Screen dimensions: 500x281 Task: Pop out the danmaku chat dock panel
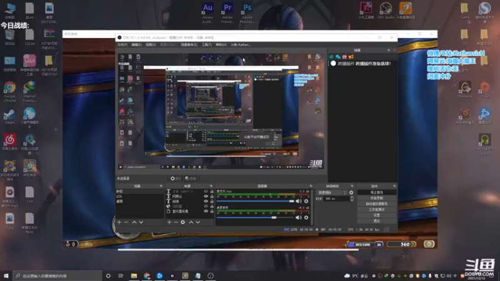click(388, 51)
